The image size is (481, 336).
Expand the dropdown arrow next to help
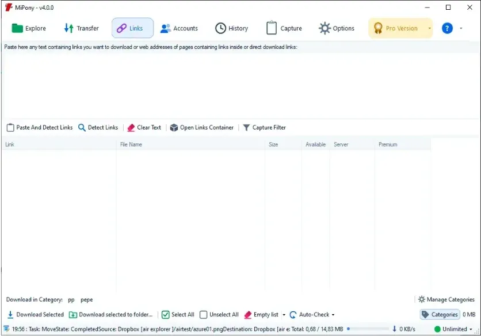click(461, 28)
